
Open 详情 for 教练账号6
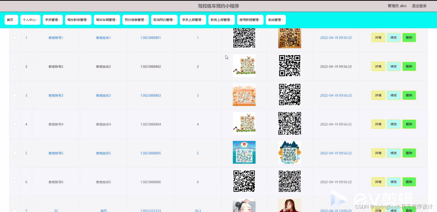378,182
